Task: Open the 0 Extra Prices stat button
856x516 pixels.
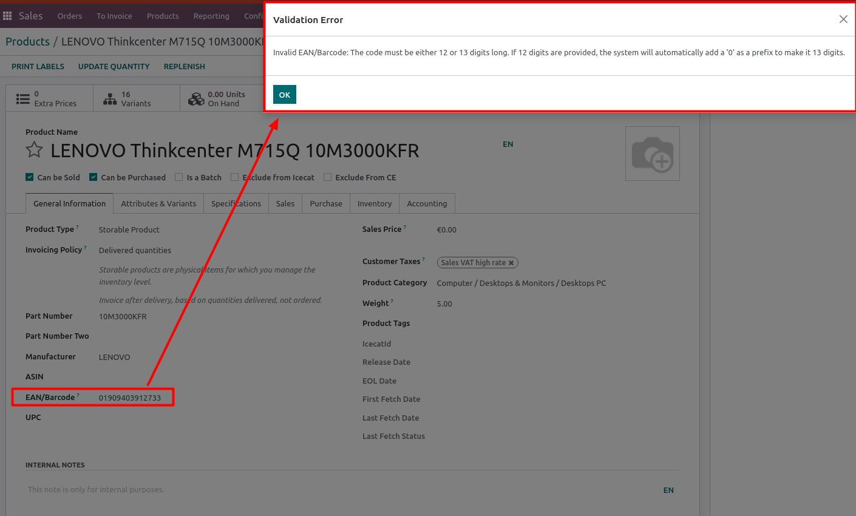Action: click(x=50, y=99)
